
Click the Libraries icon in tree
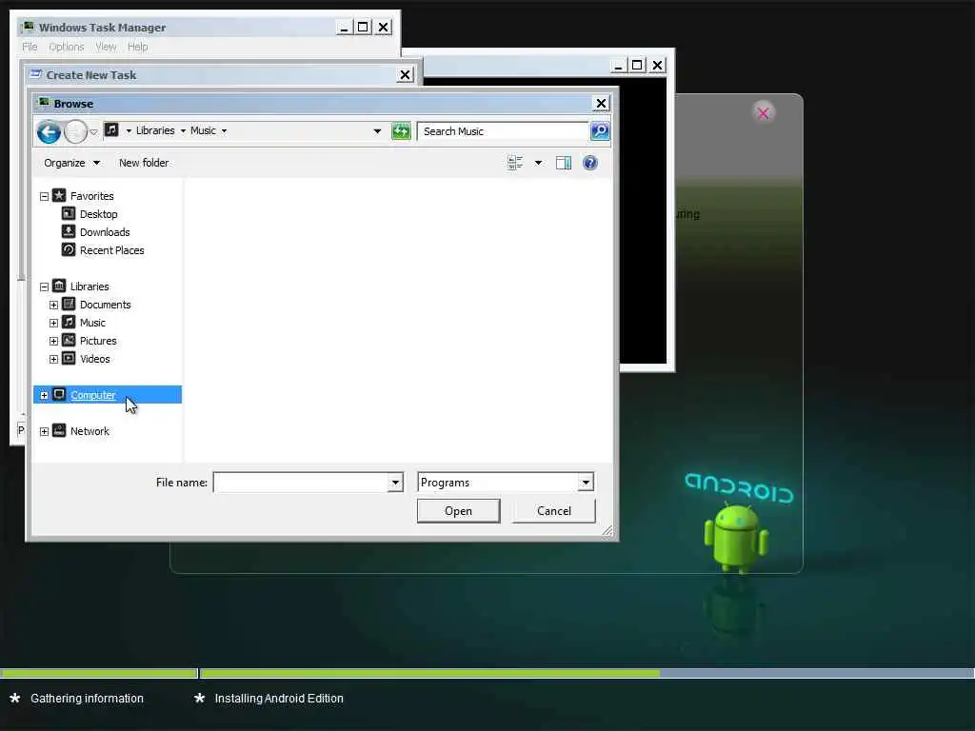point(59,286)
